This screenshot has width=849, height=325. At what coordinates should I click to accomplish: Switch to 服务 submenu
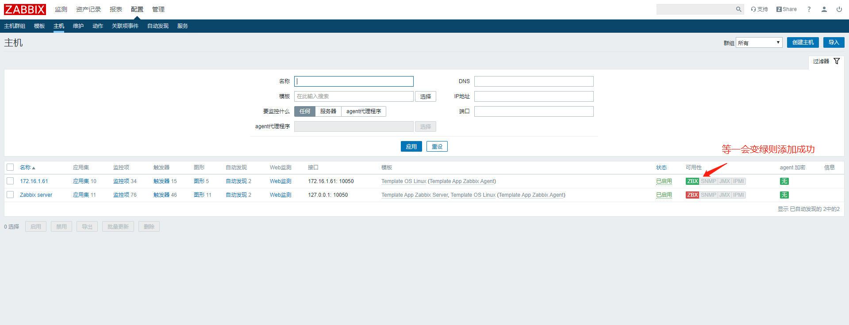183,26
